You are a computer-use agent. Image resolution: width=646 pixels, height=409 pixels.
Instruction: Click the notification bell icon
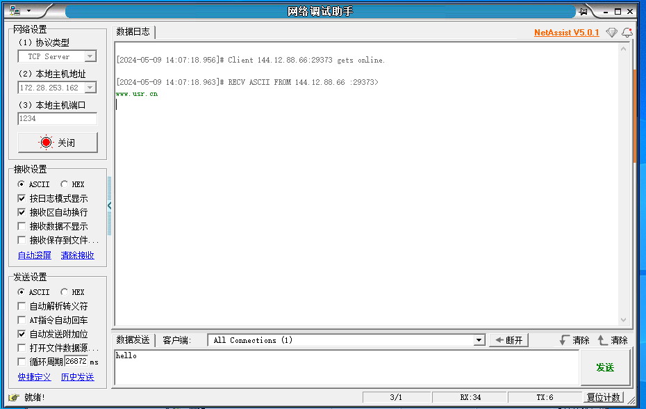627,32
